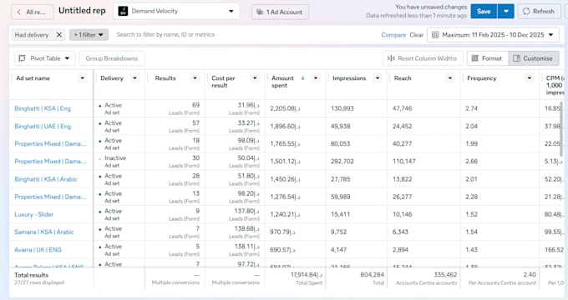Clear the applied filters
568x300 pixels.
(416, 35)
